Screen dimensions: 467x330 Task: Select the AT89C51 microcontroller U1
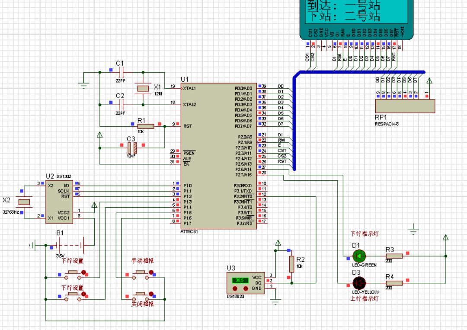(x=218, y=156)
